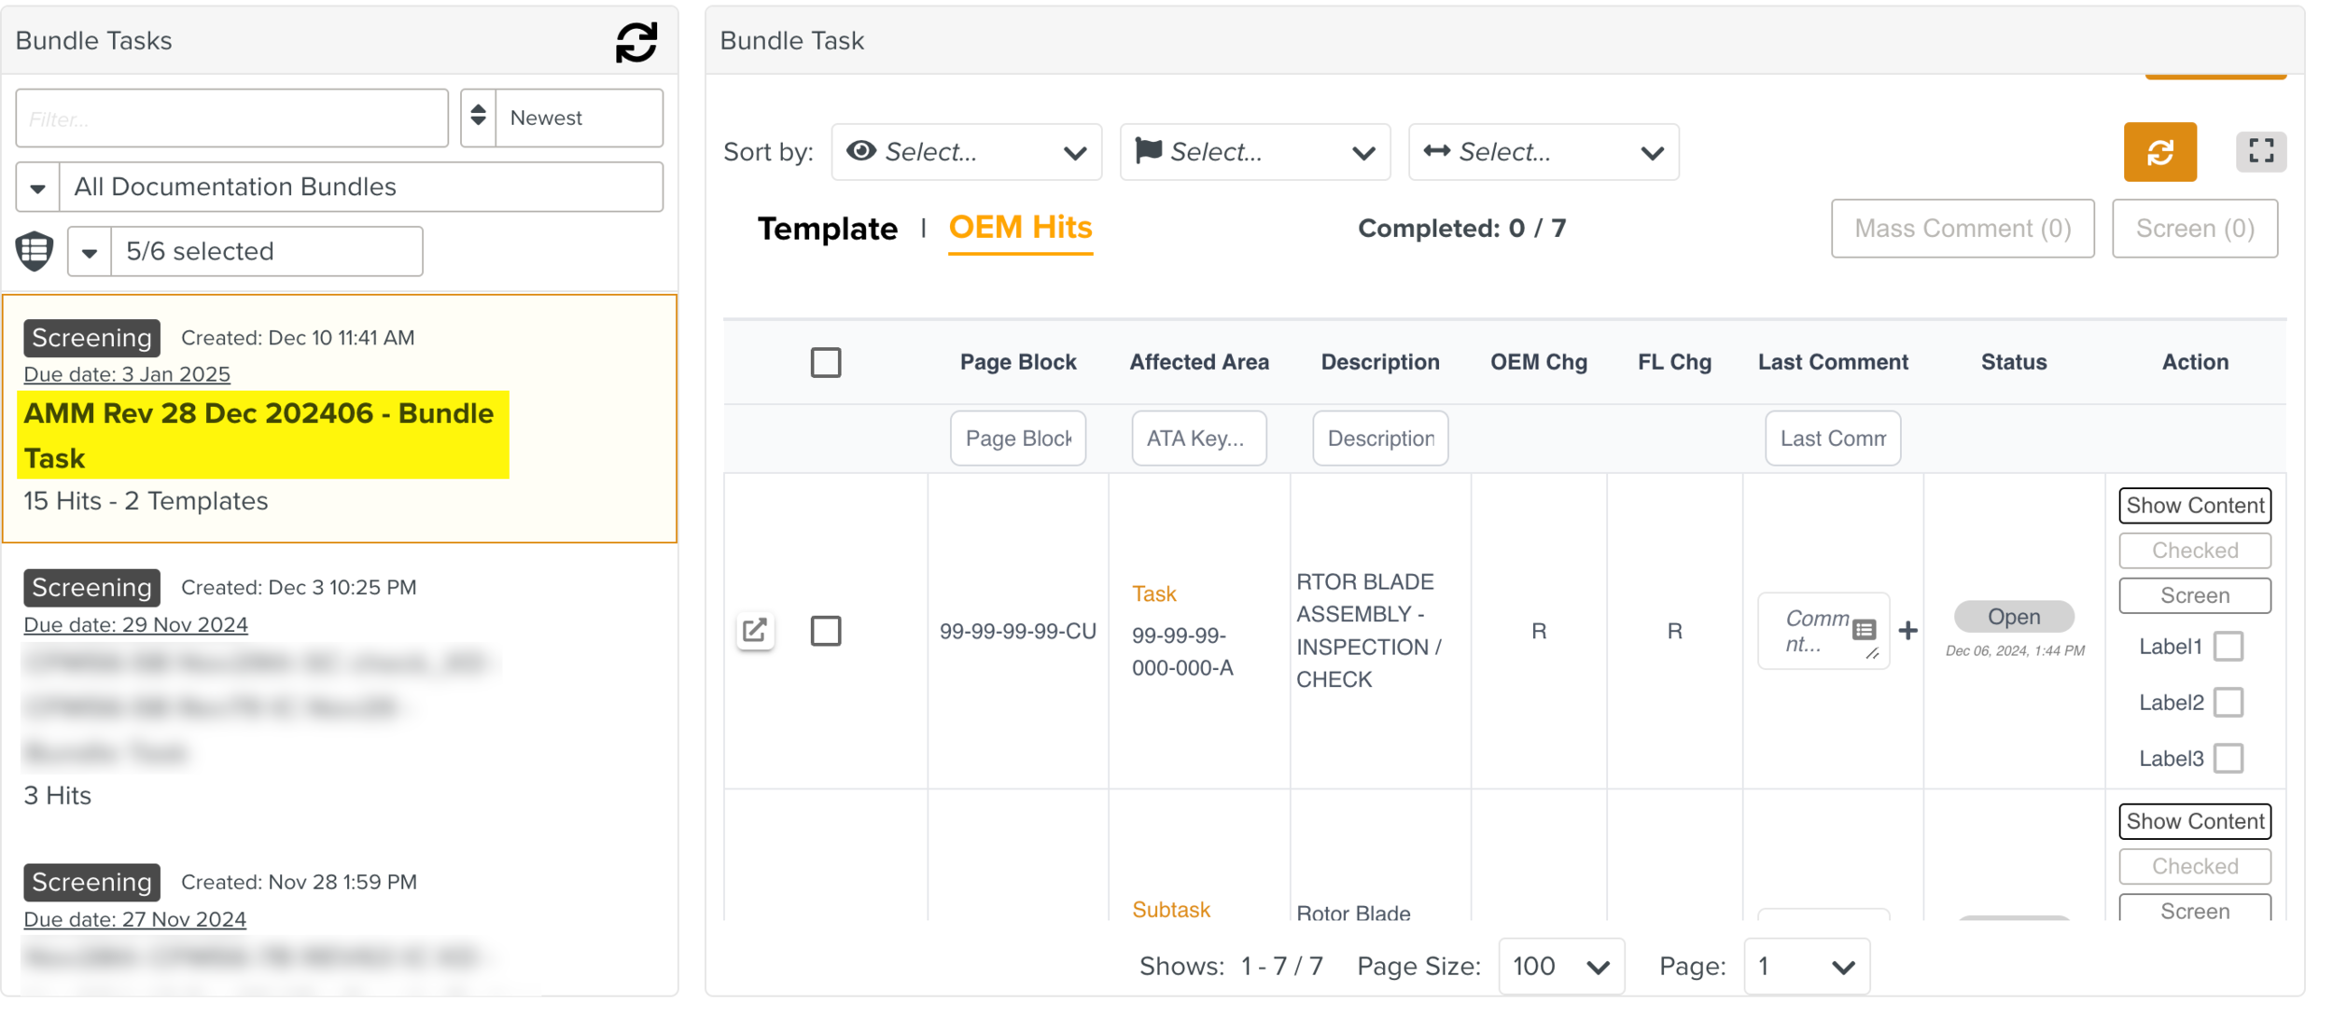The image size is (2333, 1019).
Task: Click Checked button in first row
Action: tap(2194, 550)
